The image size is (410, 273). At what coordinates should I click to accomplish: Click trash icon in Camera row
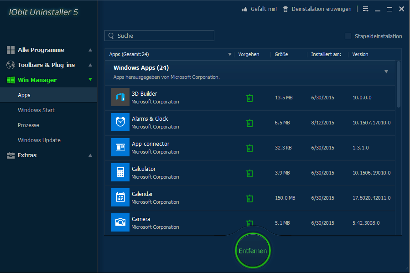tap(250, 222)
